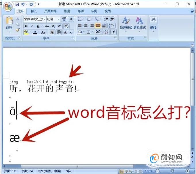This screenshot has height=174, width=196.
Task: Justify paragraph text (highlighted button)
Action: [x=98, y=26]
